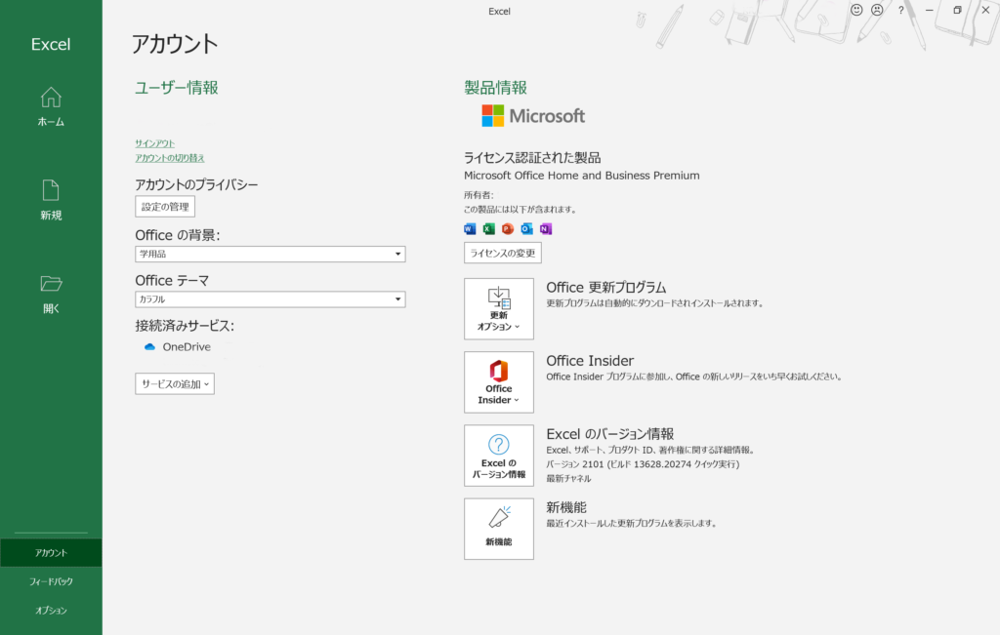Image resolution: width=1000 pixels, height=635 pixels.
Task: Click the ライセンスの変更 button
Action: [x=503, y=253]
